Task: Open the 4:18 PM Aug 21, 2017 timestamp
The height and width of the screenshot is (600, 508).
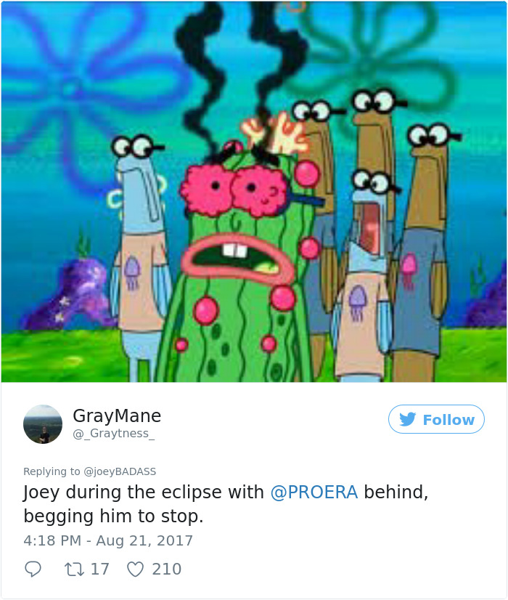Action: tap(108, 540)
